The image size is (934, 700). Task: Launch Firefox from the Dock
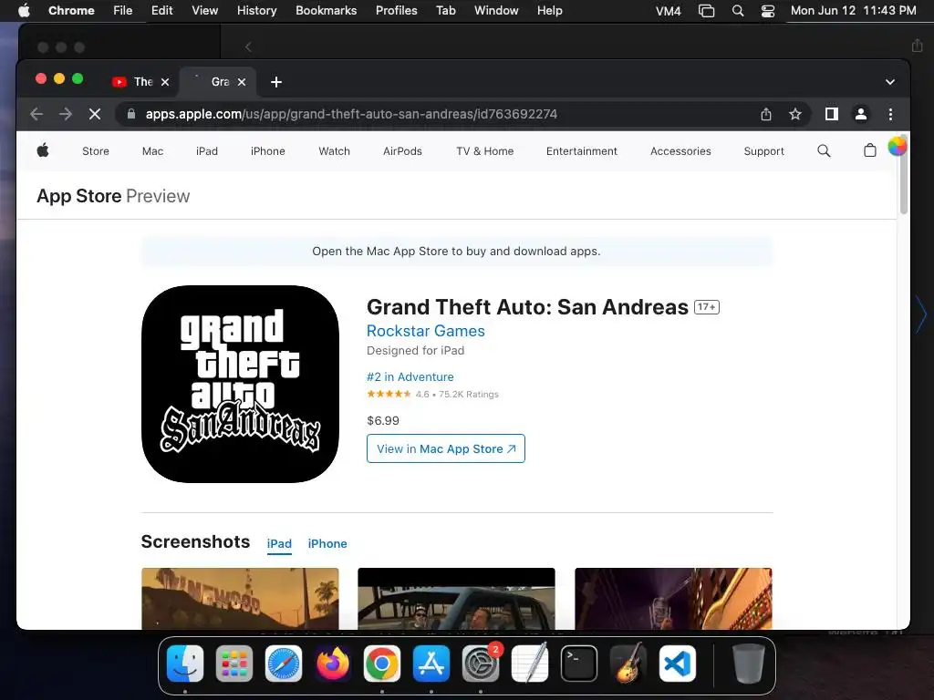333,664
